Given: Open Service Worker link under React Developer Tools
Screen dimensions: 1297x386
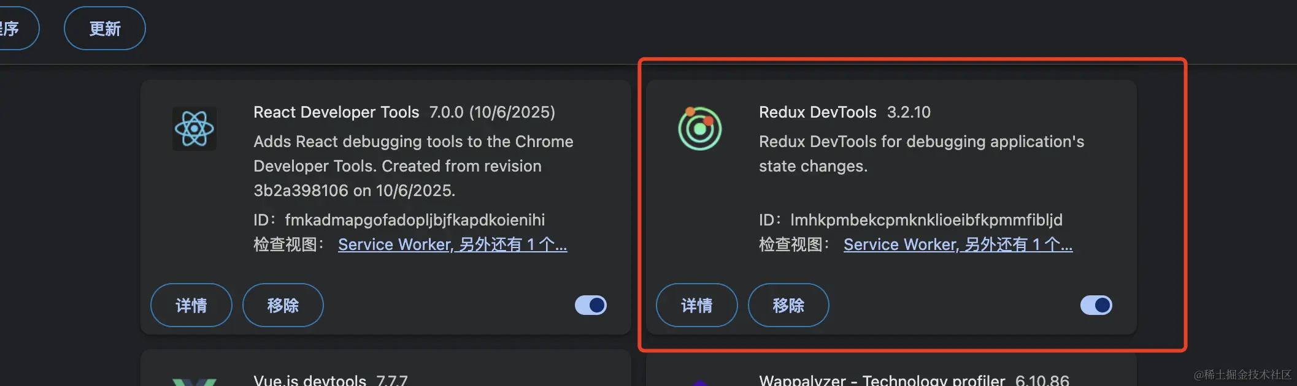Looking at the screenshot, I should pos(453,244).
